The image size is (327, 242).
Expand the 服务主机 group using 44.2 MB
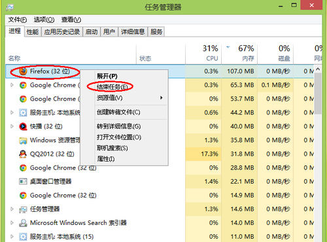12,112
